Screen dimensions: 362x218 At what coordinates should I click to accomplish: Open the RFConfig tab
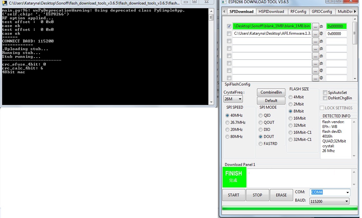298,12
